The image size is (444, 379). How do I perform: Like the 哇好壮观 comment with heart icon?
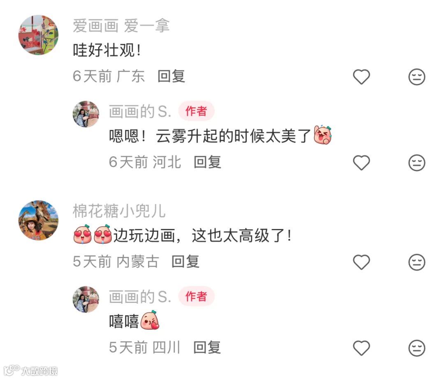click(361, 77)
